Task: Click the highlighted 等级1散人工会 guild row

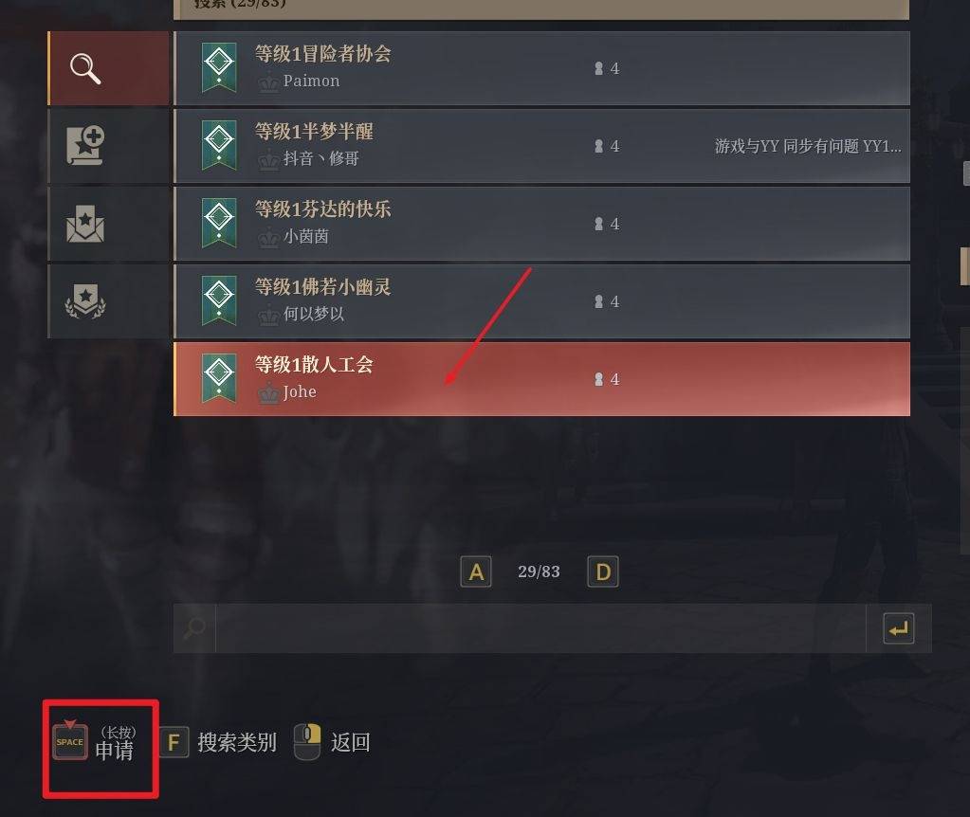Action: (x=542, y=379)
